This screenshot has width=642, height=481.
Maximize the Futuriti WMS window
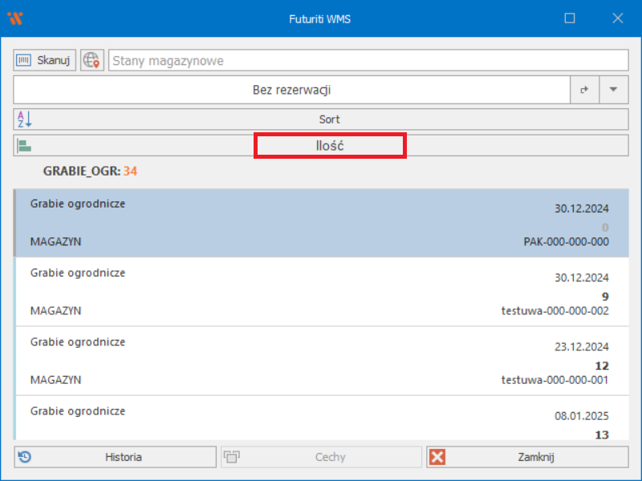[x=570, y=18]
